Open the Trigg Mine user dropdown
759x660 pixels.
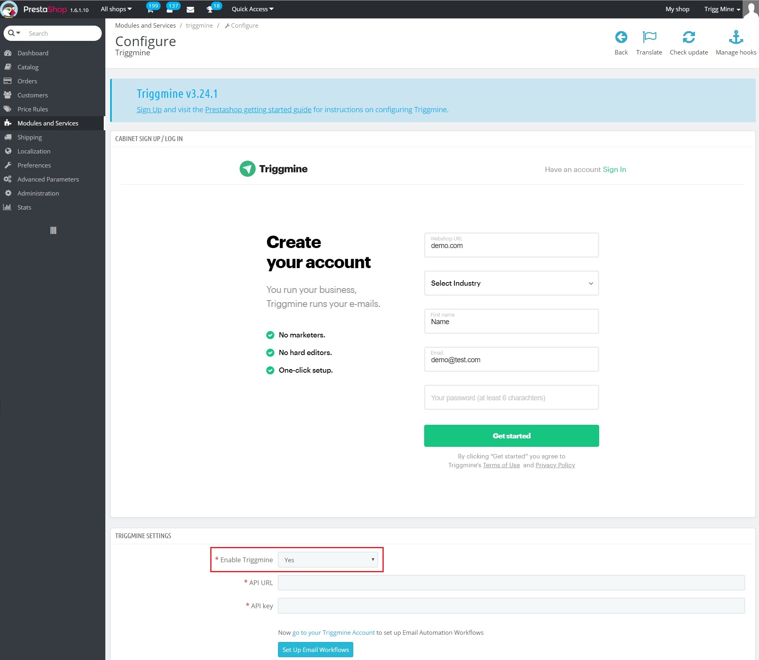[722, 9]
